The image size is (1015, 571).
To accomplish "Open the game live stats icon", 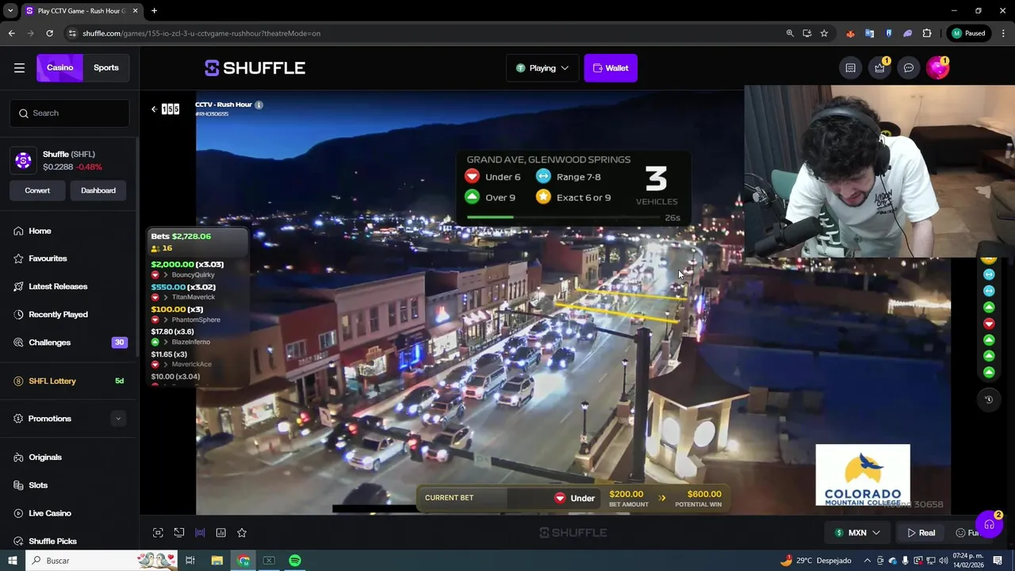I will [x=221, y=533].
